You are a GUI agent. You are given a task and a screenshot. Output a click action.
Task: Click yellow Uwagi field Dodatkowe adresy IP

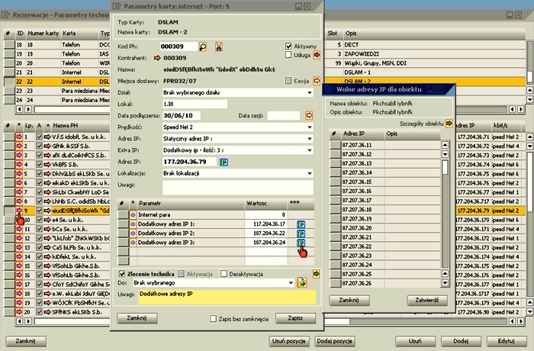(227, 297)
